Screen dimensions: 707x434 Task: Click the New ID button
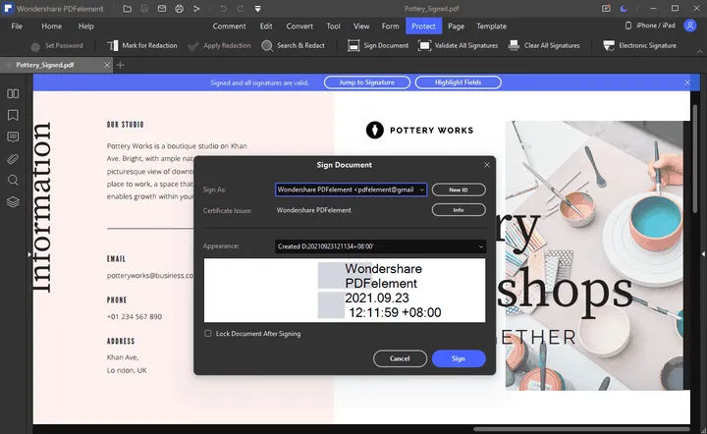[459, 190]
